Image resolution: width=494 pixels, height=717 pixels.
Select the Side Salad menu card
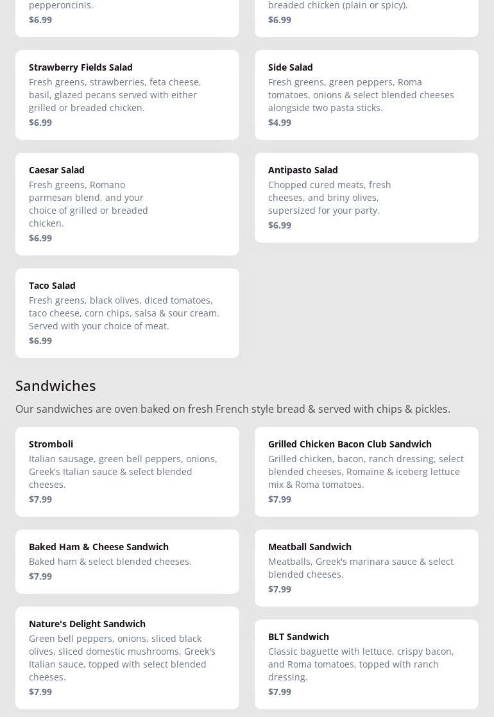pyautogui.click(x=366, y=94)
